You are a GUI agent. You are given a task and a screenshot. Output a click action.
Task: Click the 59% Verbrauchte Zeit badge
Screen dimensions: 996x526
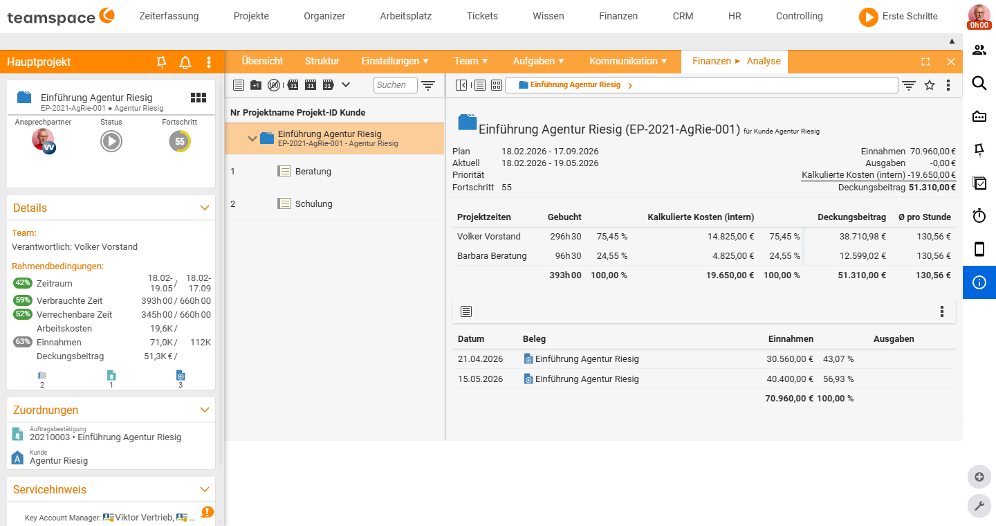[x=23, y=300]
